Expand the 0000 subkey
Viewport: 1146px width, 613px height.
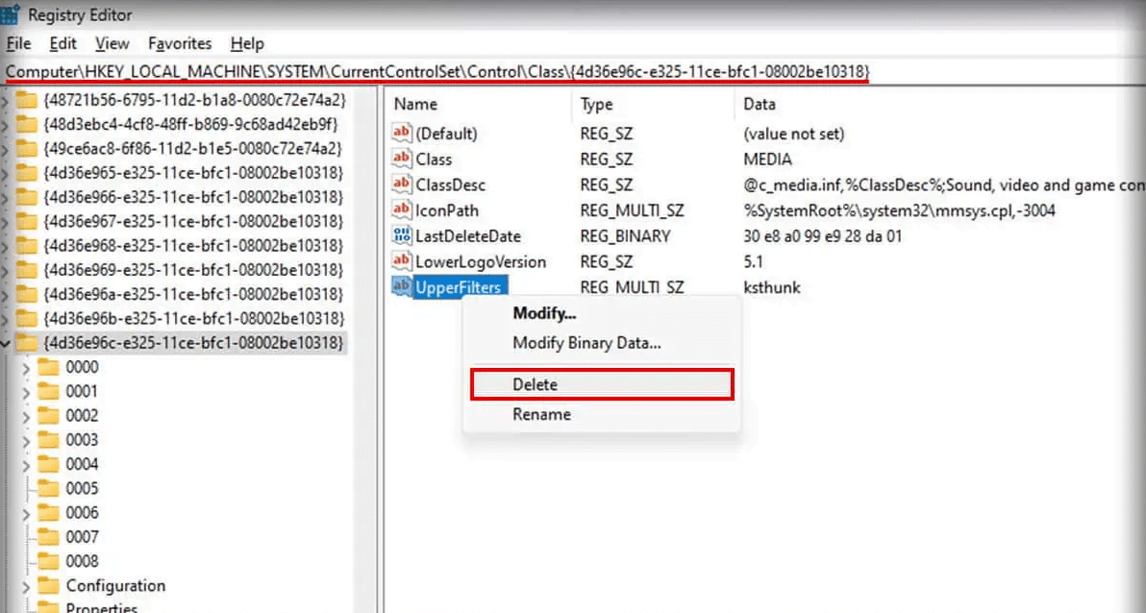(x=25, y=366)
